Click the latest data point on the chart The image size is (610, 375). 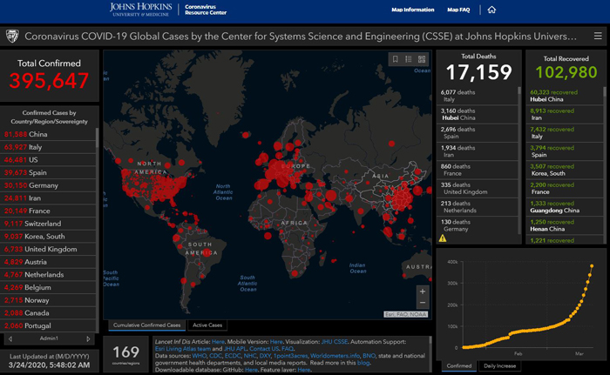[592, 266]
